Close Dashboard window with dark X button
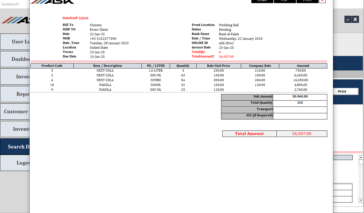 [x=355, y=19]
